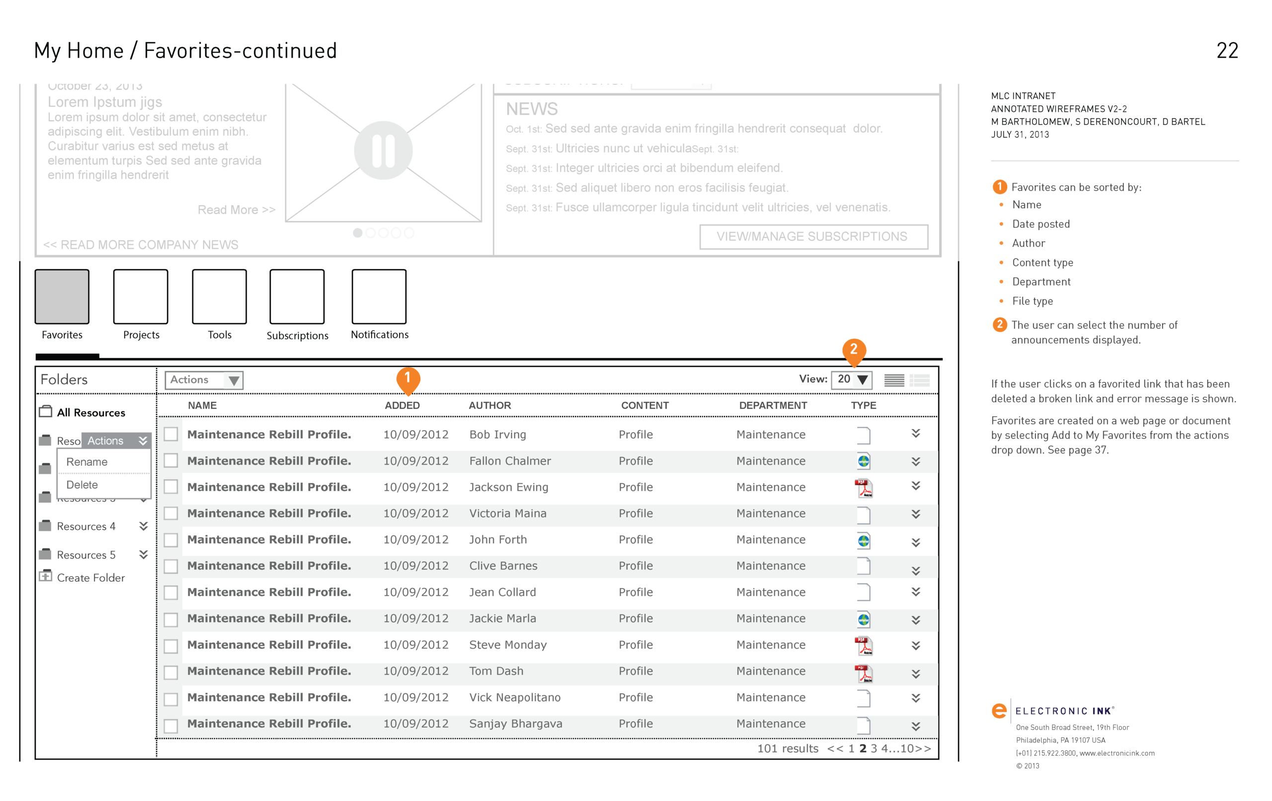Viewport: 1272px width, 801px height.
Task: Pause the news image slideshow
Action: pyautogui.click(x=383, y=151)
